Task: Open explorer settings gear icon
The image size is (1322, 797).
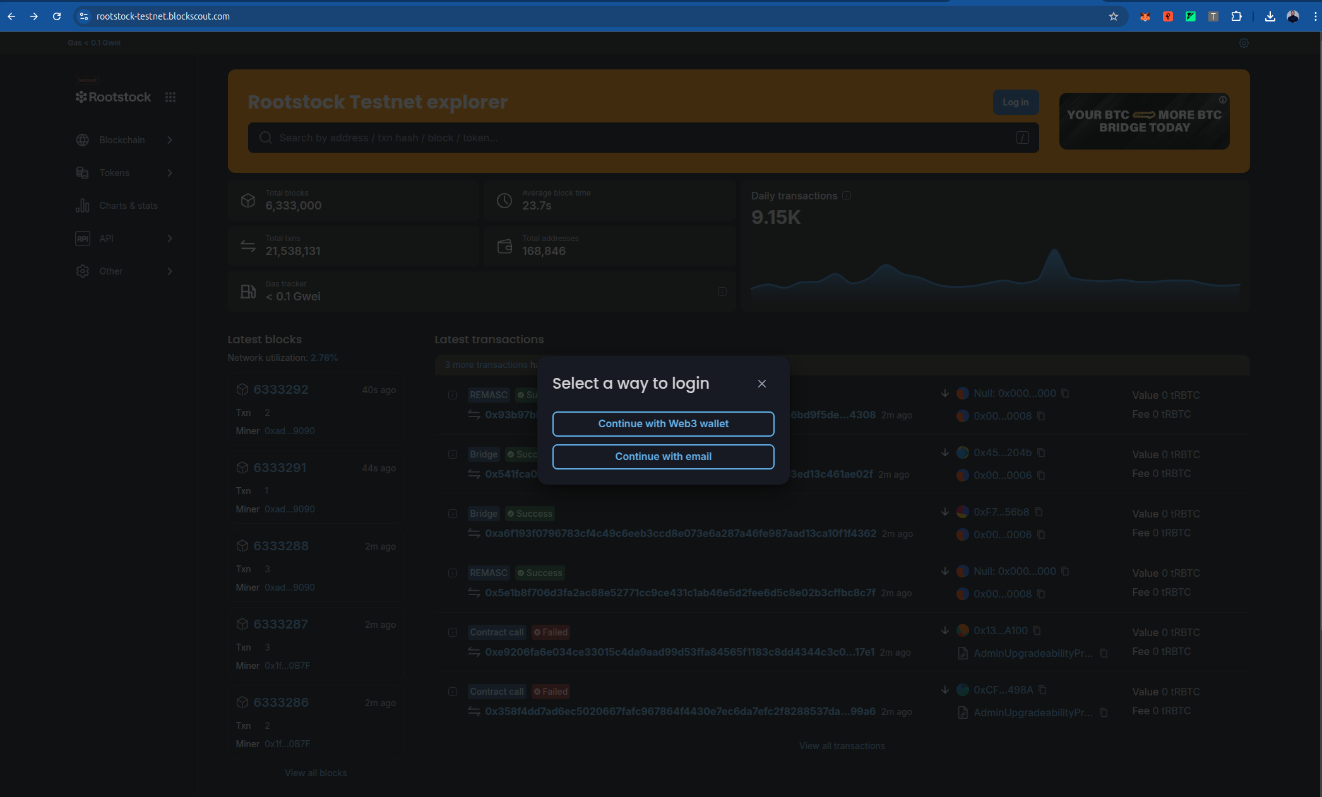Action: pos(1243,43)
